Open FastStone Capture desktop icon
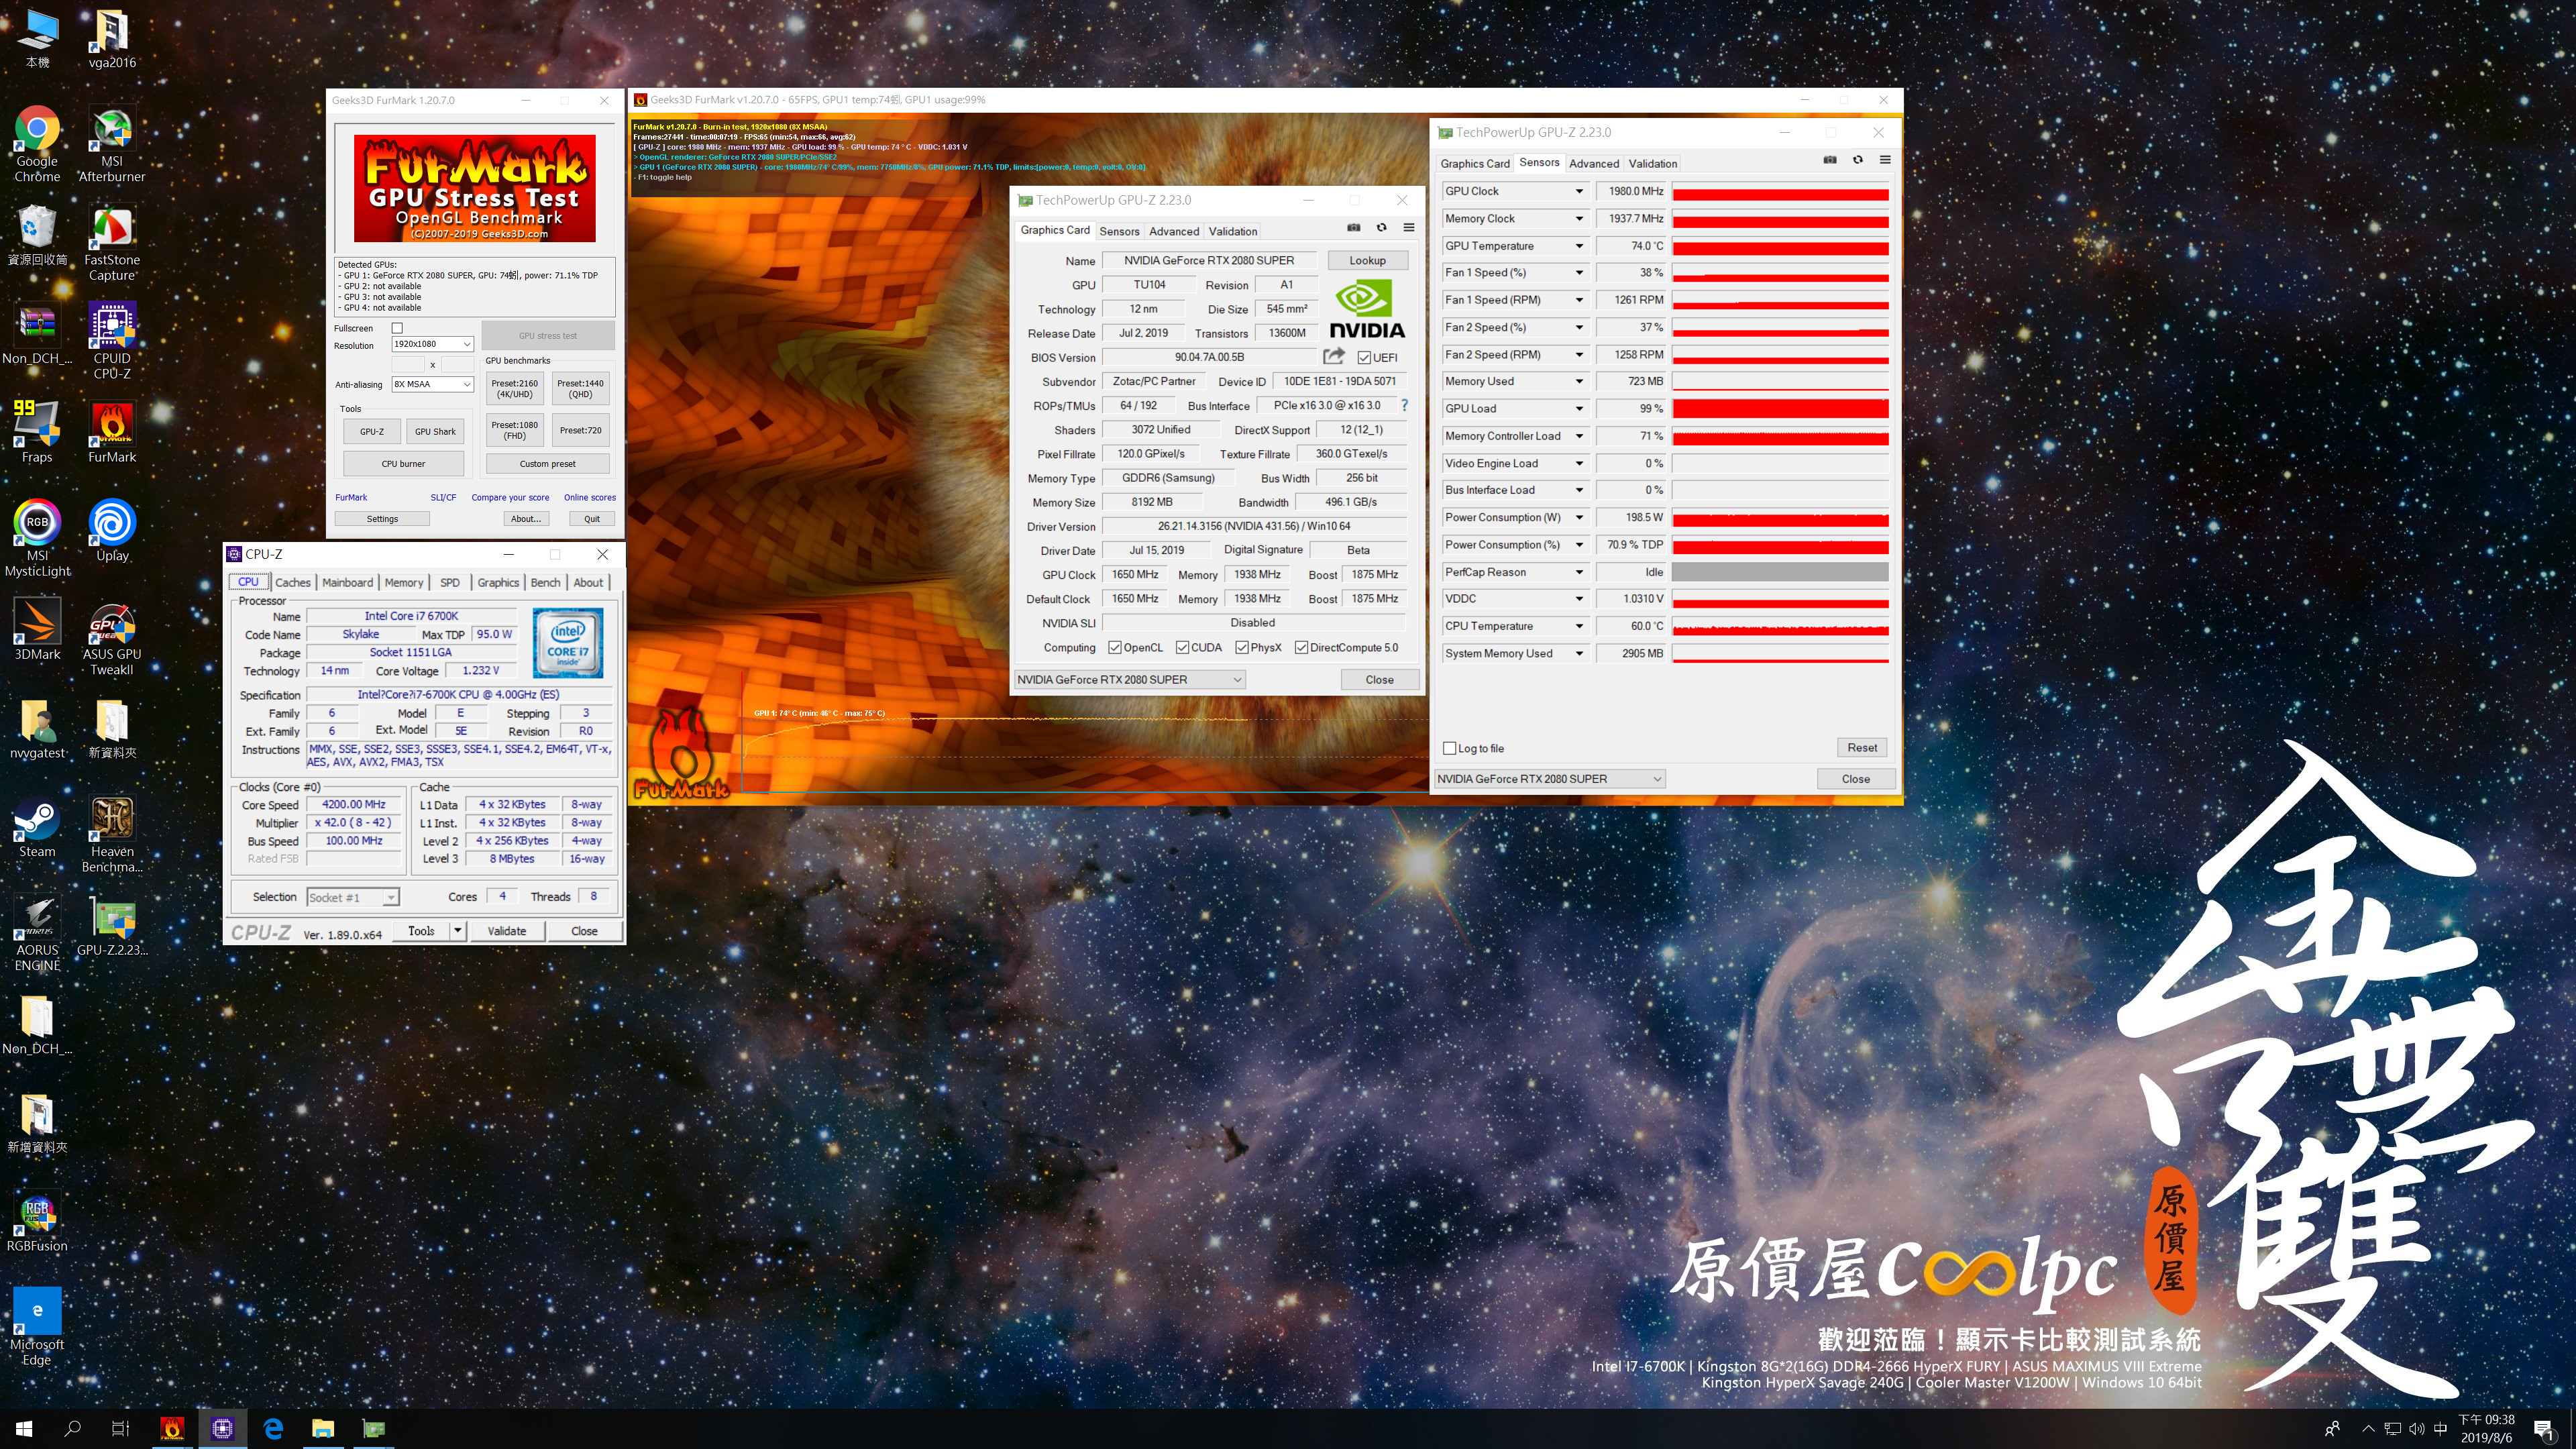Screen dimensions: 2576x1449 point(112,243)
